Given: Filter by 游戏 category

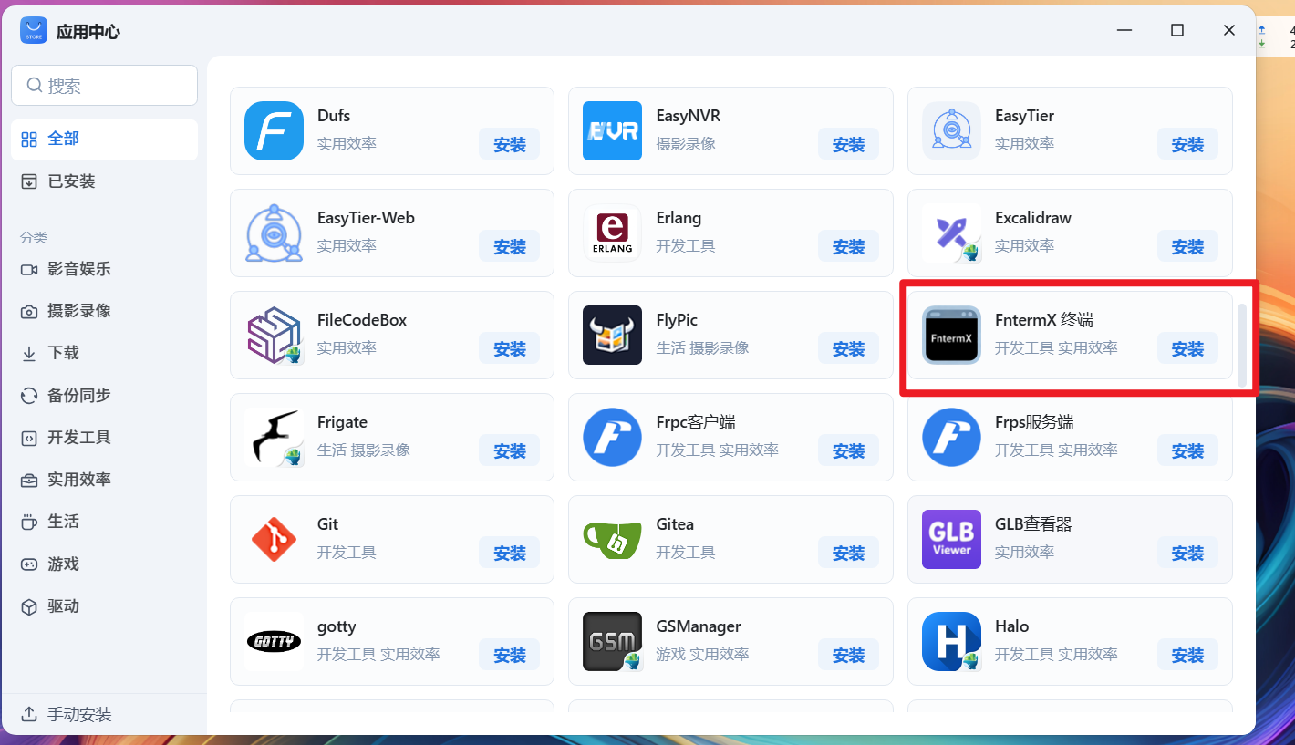Looking at the screenshot, I should point(104,564).
